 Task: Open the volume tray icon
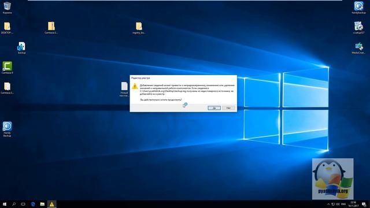click(338, 204)
